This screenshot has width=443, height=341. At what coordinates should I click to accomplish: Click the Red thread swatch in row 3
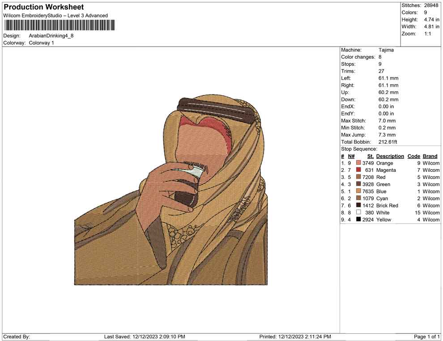click(358, 177)
